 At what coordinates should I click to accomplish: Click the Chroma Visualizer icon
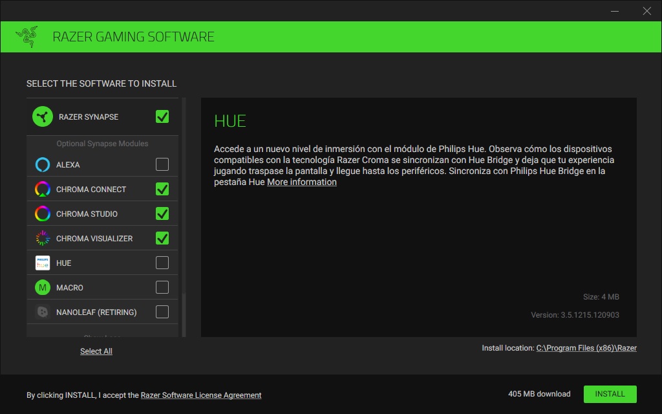(42, 239)
